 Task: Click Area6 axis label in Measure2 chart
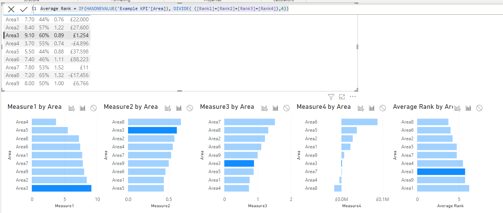(118, 172)
